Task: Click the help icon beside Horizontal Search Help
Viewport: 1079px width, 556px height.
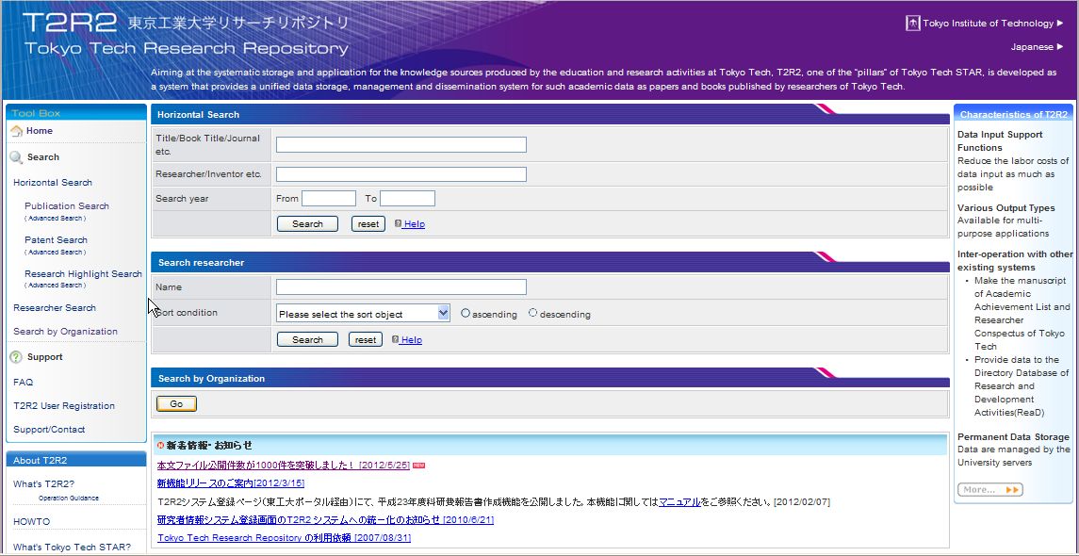Action: (x=398, y=223)
